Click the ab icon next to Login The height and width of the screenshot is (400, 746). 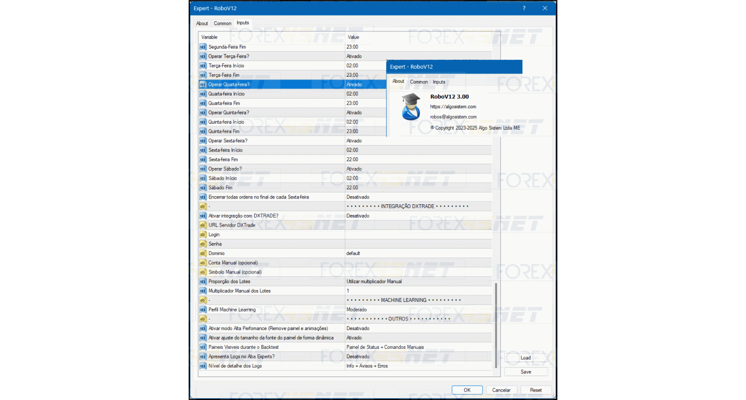pyautogui.click(x=202, y=235)
